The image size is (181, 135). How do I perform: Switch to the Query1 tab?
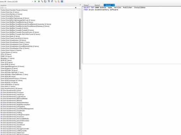[86, 5]
